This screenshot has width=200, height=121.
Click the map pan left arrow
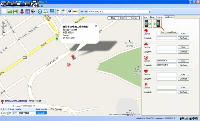pos(2,25)
